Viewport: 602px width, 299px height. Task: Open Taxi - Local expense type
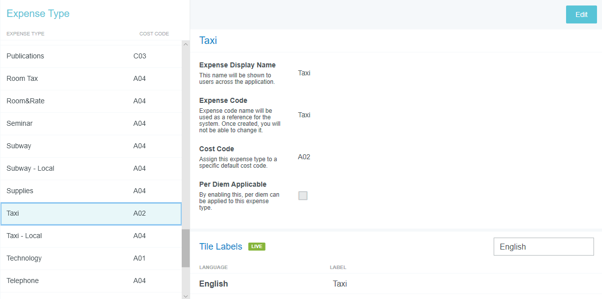[90, 236]
